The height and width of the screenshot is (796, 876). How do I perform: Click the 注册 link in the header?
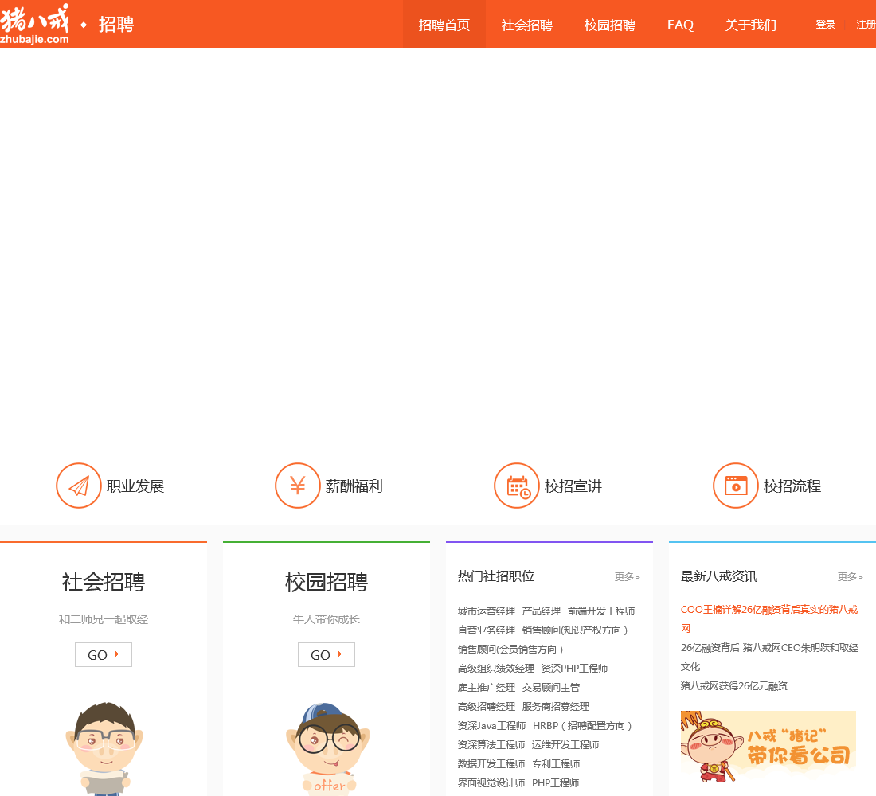pos(866,25)
